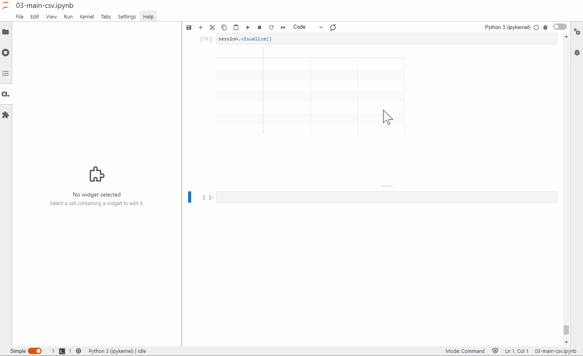This screenshot has height=356, width=583.
Task: Open the View menu
Action: 51,16
